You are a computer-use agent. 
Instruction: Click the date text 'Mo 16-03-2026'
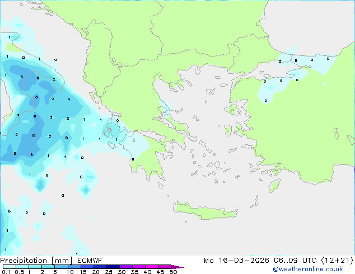236,261
